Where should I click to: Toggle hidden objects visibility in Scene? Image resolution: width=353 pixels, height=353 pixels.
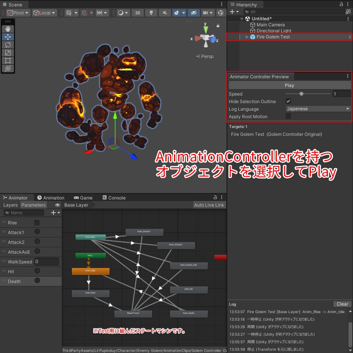193,13
